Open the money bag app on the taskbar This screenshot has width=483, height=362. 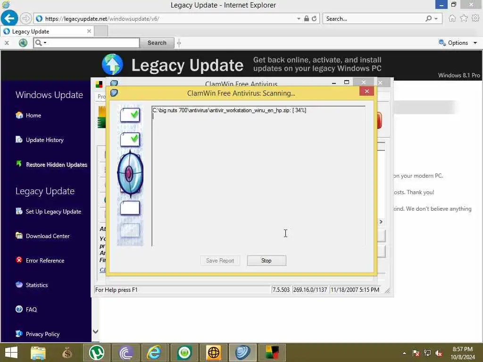click(67, 353)
